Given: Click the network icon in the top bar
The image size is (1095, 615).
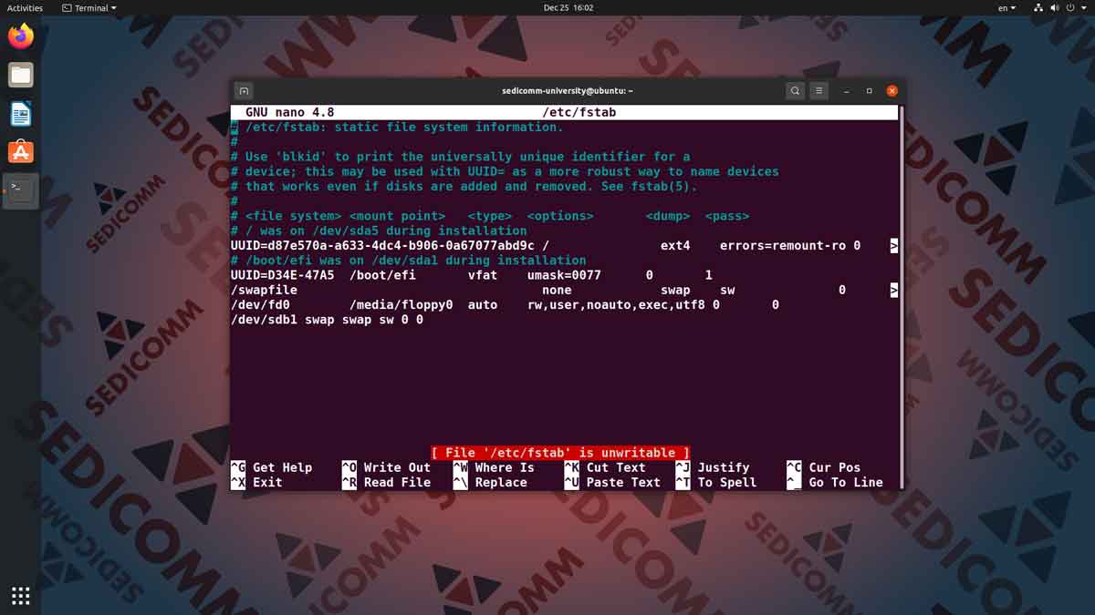Looking at the screenshot, I should click(x=1038, y=7).
